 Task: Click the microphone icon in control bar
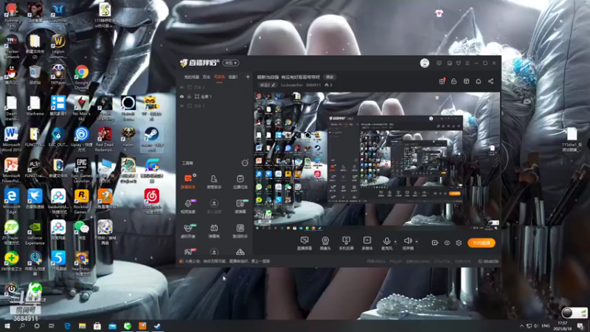[386, 241]
